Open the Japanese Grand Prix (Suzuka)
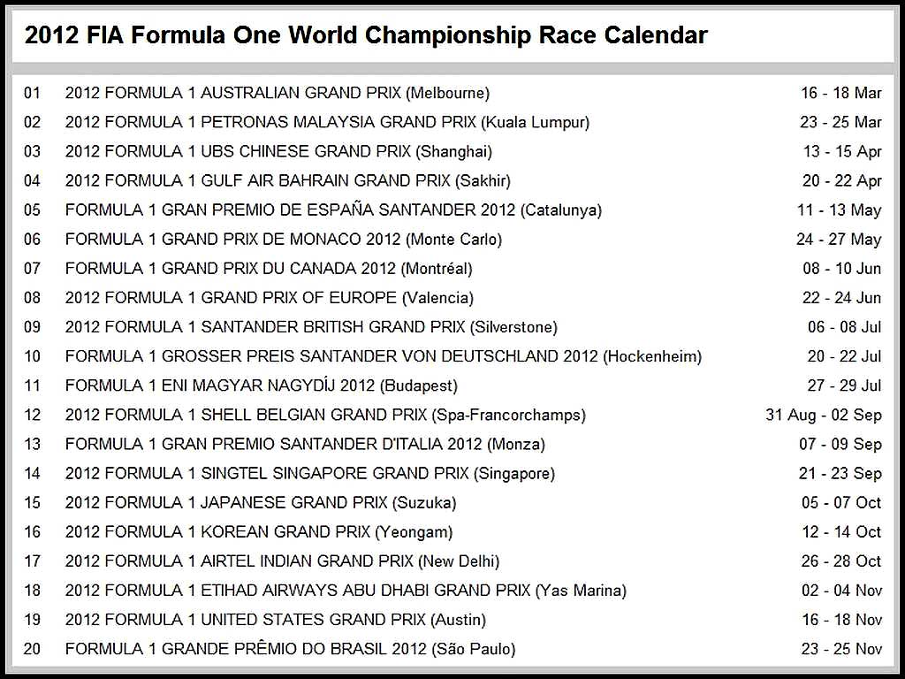The height and width of the screenshot is (679, 905). (x=261, y=503)
